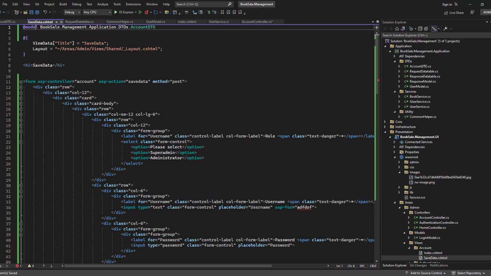Go to previous issue up arrow
Screen dimensions: 491x276
point(43,266)
